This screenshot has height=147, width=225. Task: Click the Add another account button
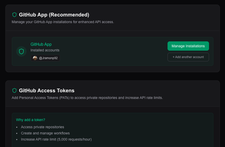pyautogui.click(x=188, y=57)
